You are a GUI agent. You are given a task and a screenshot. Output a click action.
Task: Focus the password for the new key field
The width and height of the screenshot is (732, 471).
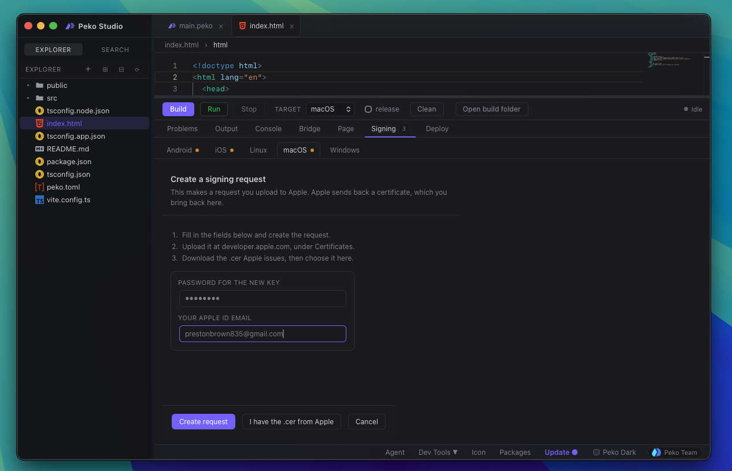263,298
